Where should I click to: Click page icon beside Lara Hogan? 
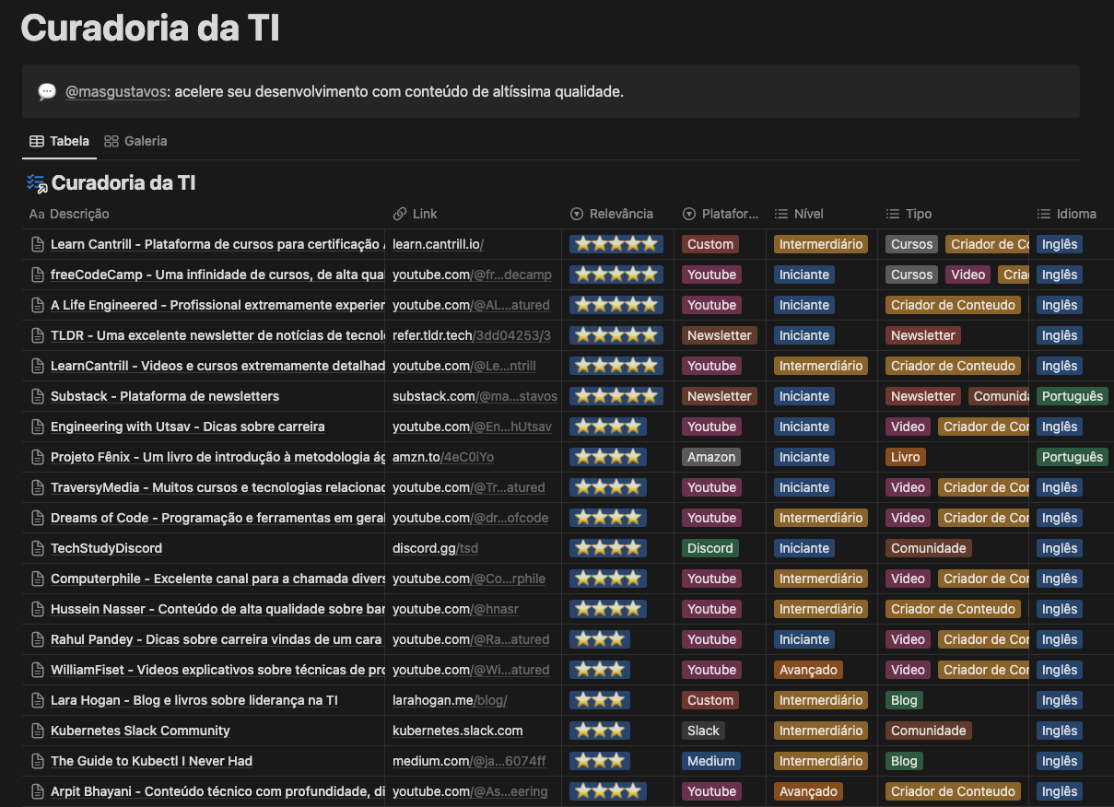coord(38,700)
